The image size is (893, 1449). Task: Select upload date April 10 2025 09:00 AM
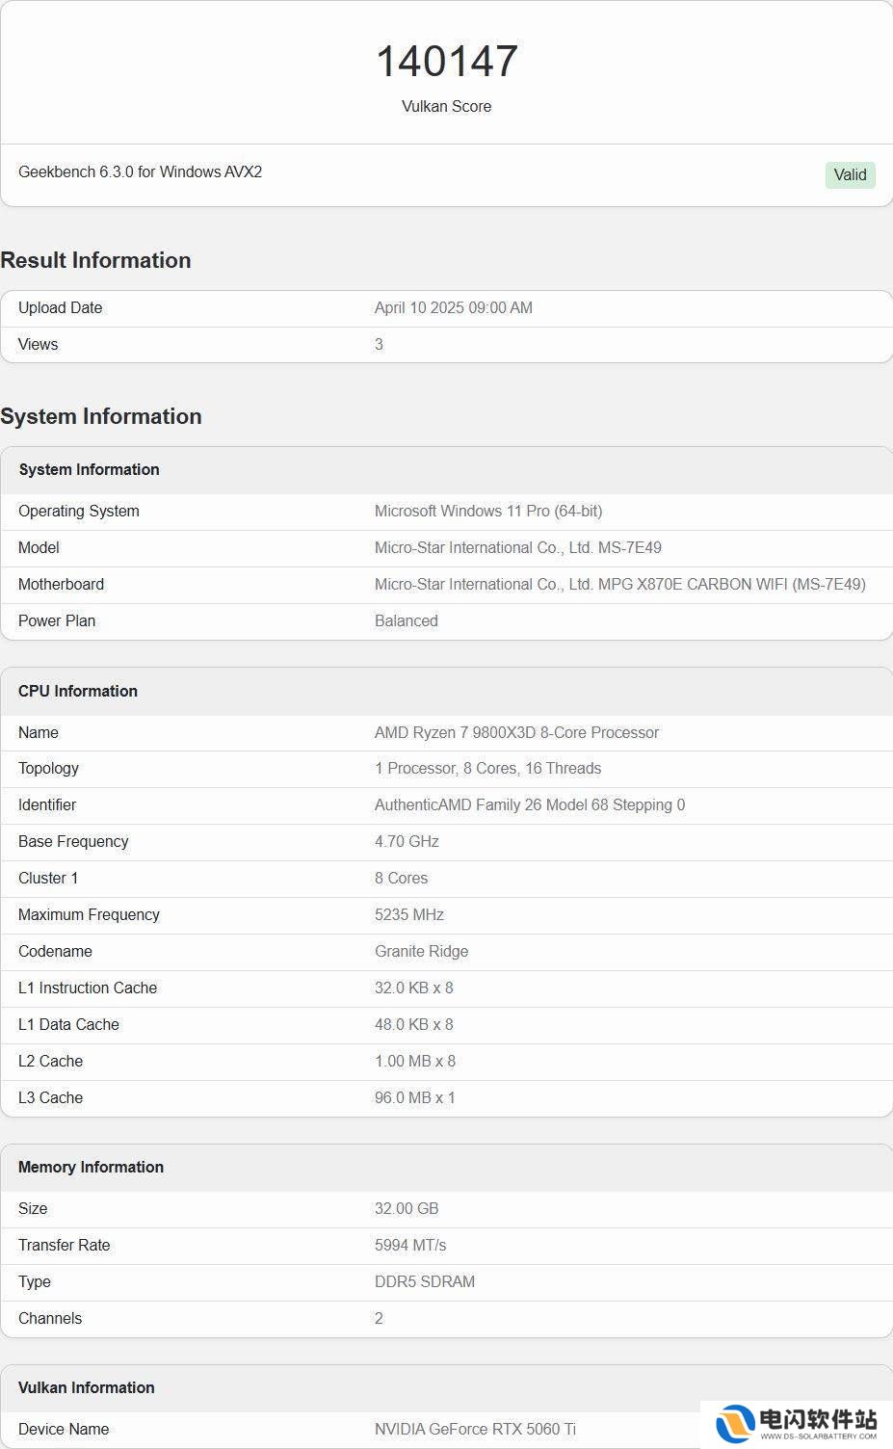pos(454,308)
